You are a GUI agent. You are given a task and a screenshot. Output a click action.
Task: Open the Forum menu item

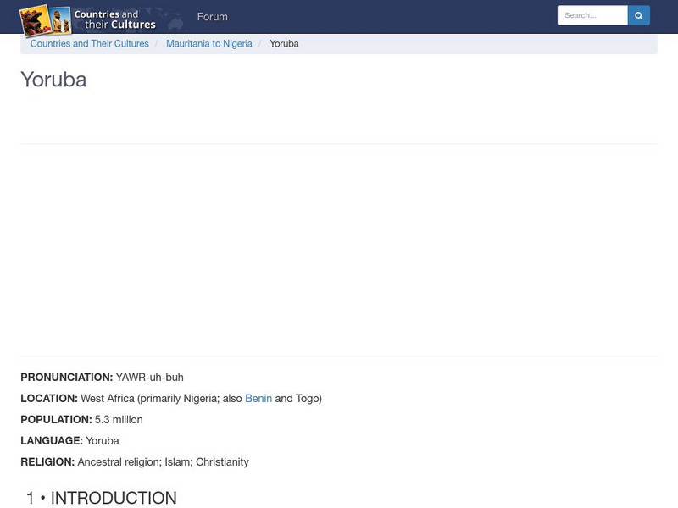213,17
